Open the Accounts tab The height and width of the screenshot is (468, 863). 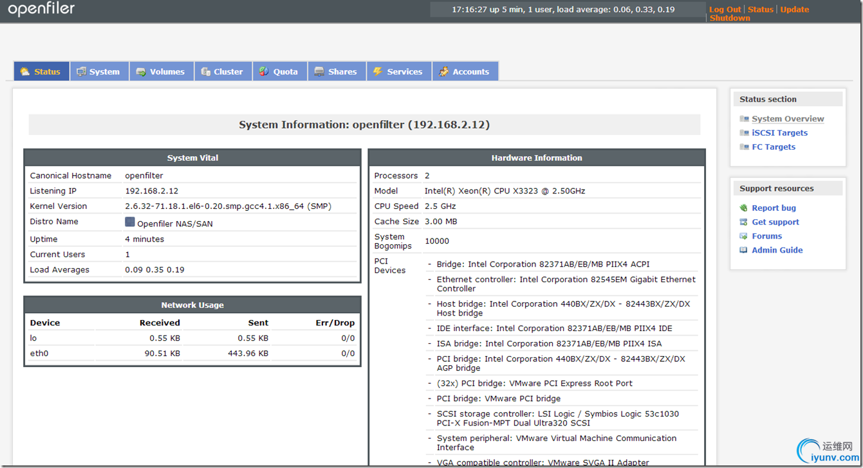pos(465,71)
